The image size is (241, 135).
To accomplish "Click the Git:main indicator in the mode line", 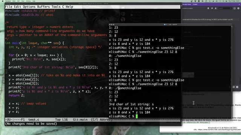I will (x=80, y=120).
